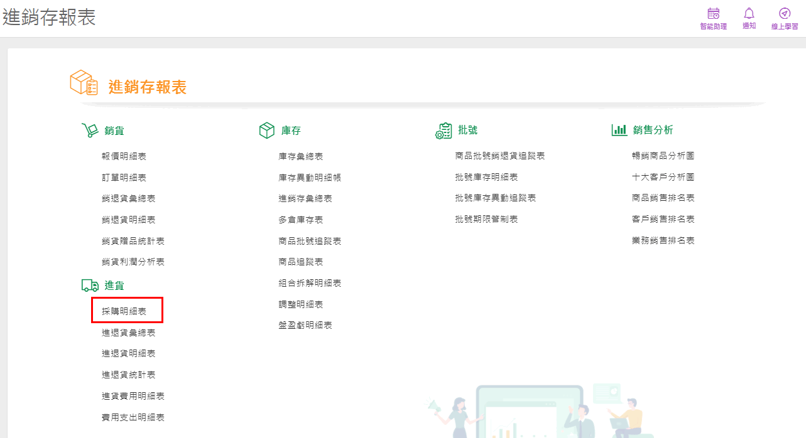Open 商品批號追蹤表 report

coord(310,241)
